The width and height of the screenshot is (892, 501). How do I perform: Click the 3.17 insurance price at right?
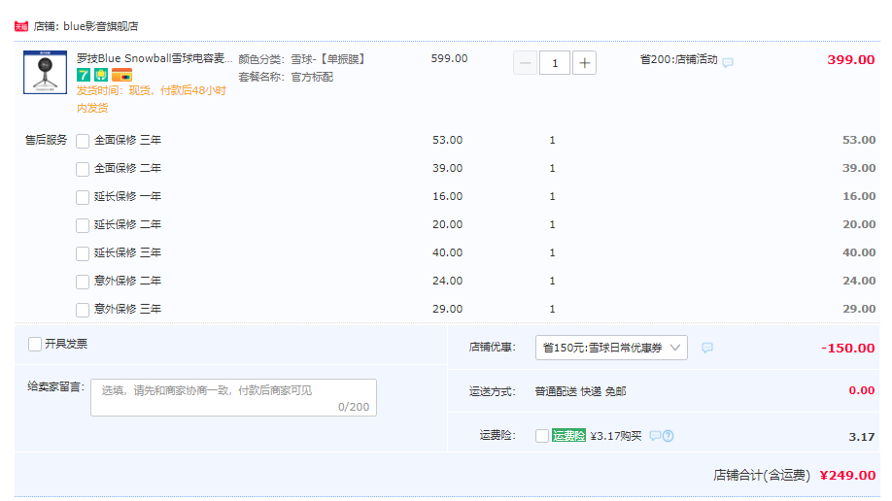pos(861,437)
